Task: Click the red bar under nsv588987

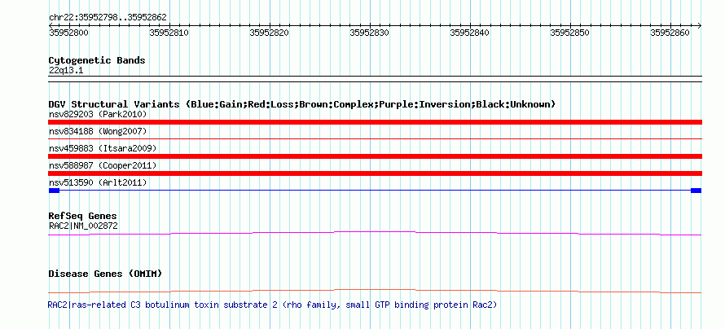Action: point(375,173)
